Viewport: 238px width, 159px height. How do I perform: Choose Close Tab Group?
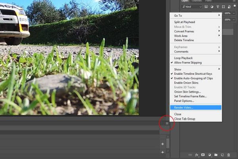pyautogui.click(x=196, y=119)
